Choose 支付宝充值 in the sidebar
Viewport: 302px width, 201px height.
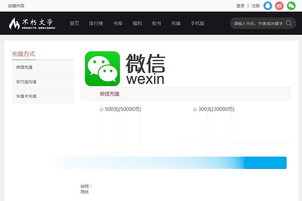(43, 81)
